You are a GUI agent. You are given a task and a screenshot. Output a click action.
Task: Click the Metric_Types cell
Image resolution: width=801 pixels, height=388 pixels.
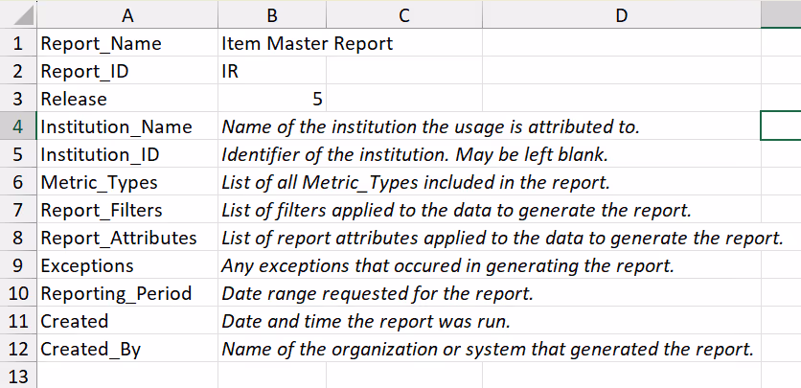(x=127, y=181)
